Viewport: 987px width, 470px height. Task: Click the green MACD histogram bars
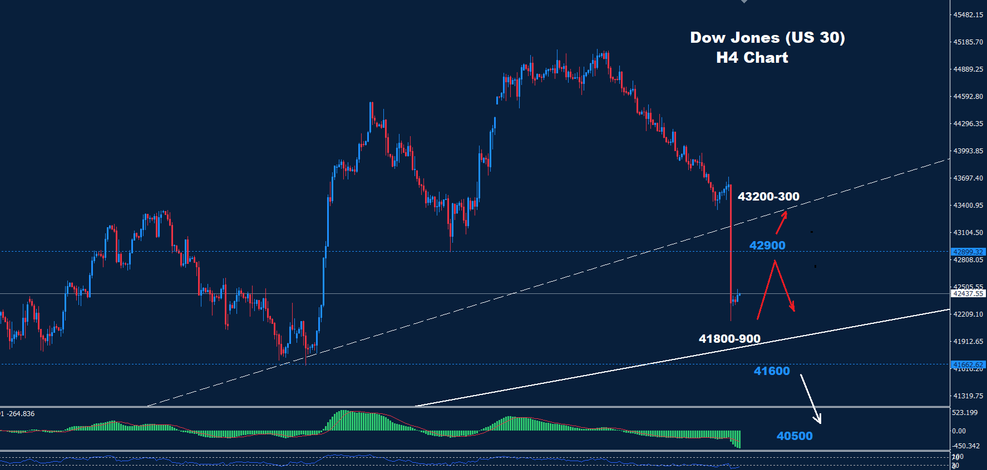(356, 422)
